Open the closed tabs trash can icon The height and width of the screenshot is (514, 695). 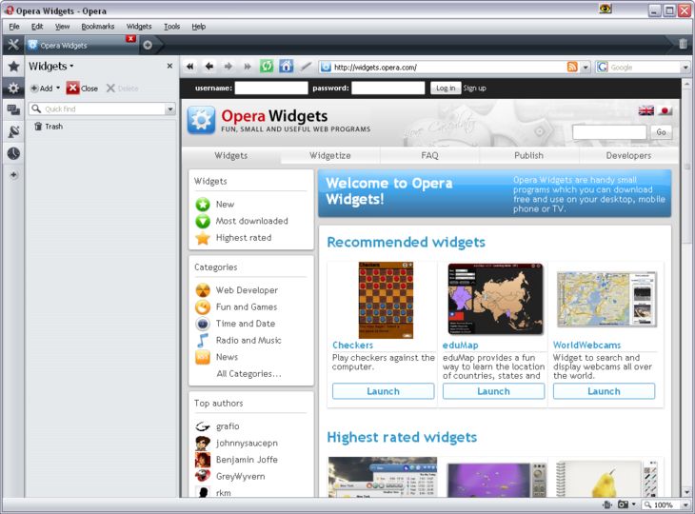pos(683,44)
